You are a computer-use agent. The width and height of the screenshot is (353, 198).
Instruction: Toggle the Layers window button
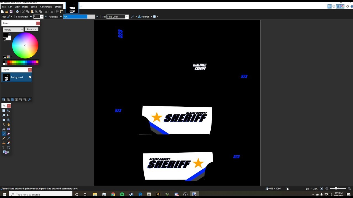pos(338,6)
